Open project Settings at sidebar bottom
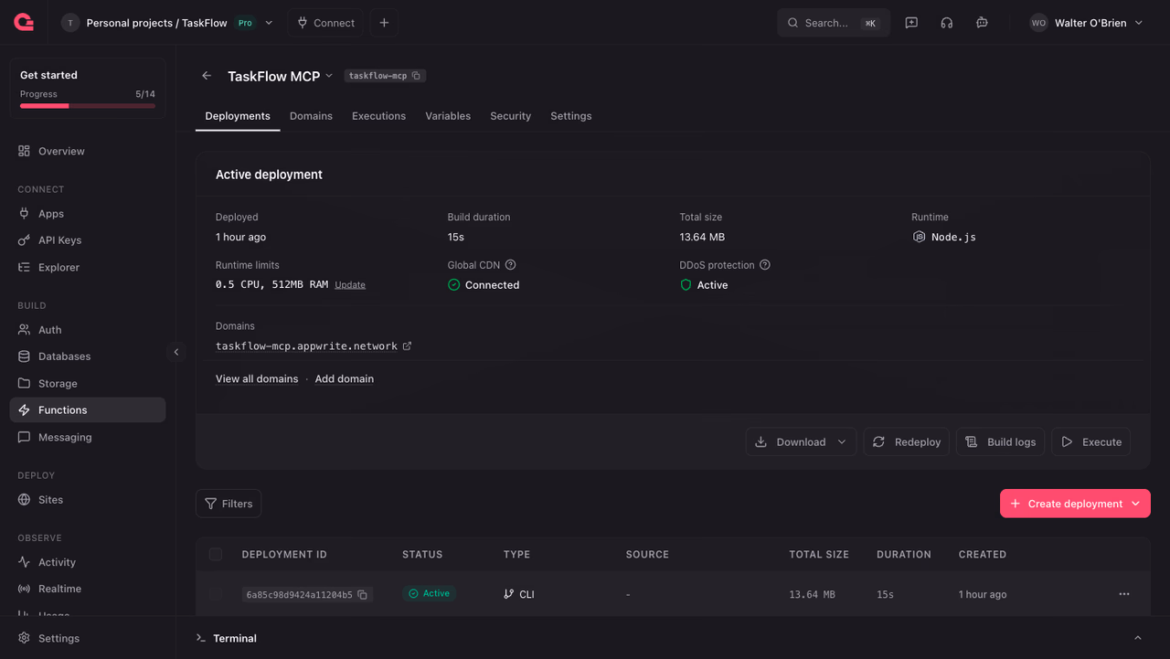This screenshot has height=659, width=1170. (x=88, y=639)
